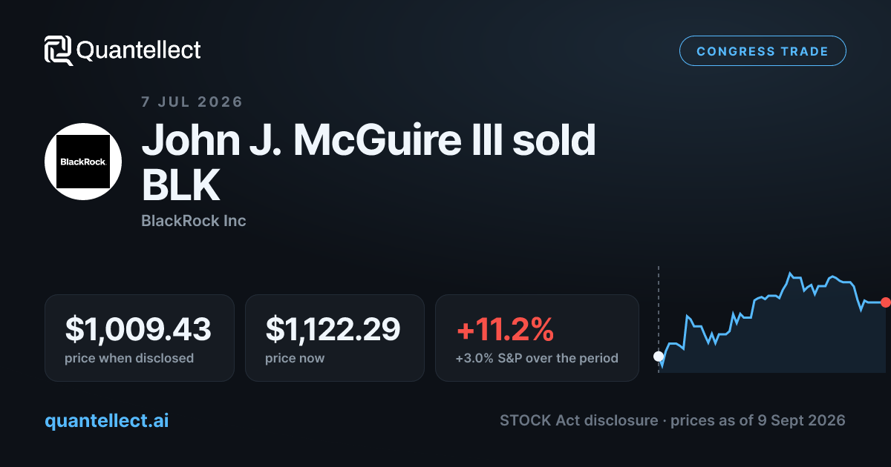Click the BlackRock Inc company name
Viewport: 891px width, 467px height.
[x=194, y=221]
